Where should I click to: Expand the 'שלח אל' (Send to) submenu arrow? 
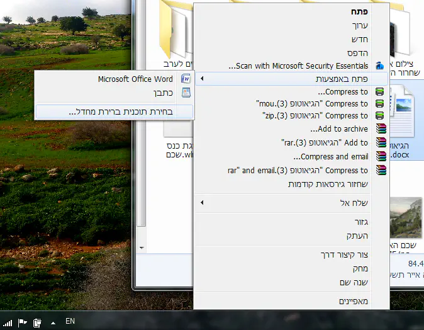(202, 203)
